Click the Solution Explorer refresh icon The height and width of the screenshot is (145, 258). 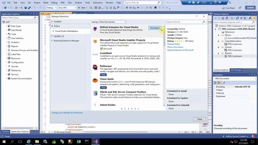pyautogui.click(x=237, y=18)
